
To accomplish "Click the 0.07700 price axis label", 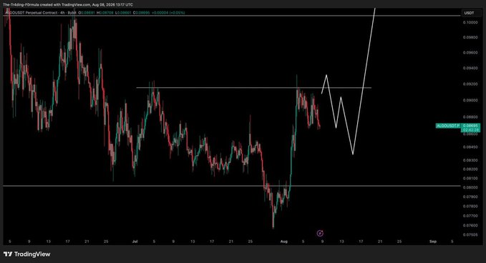I will (470, 216).
